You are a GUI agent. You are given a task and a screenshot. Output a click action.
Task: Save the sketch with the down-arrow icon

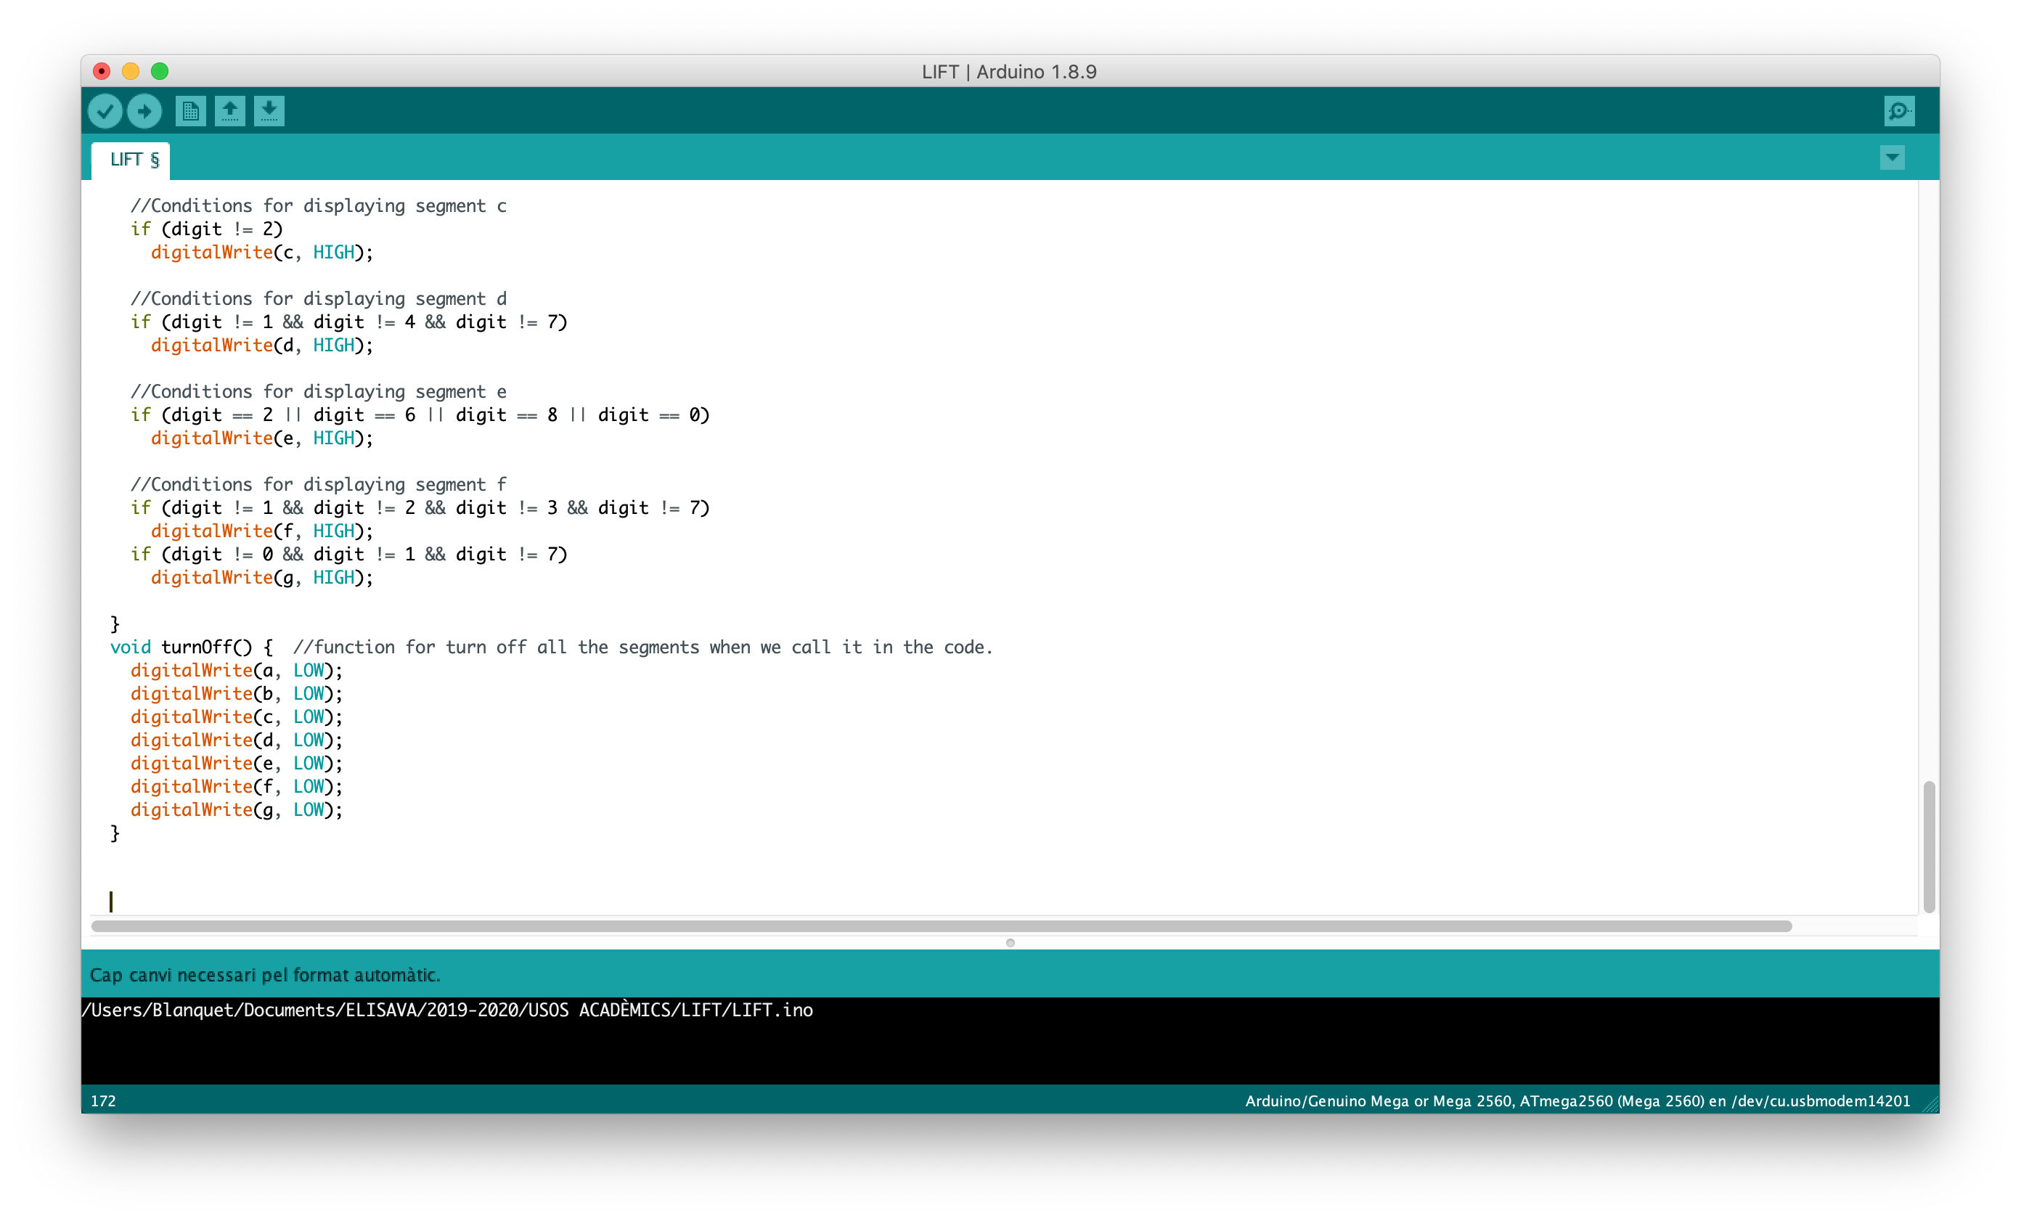pyautogui.click(x=269, y=112)
